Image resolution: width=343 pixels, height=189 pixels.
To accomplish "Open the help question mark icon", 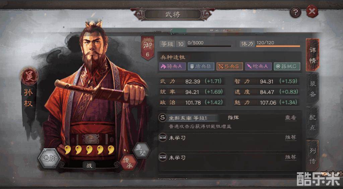I will (295, 12).
